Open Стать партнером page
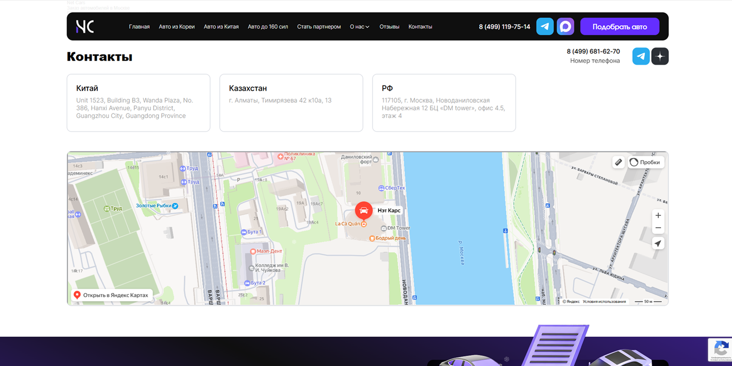Screen dimensions: 732x366 319,27
